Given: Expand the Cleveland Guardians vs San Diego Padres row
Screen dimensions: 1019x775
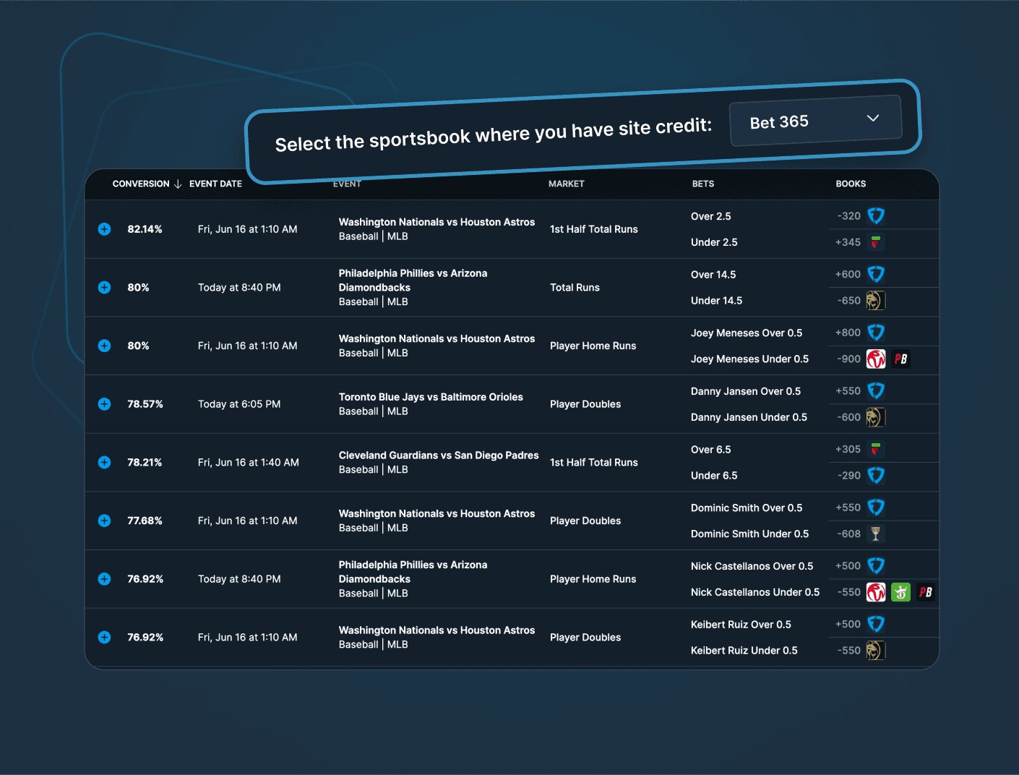Looking at the screenshot, I should pos(104,462).
